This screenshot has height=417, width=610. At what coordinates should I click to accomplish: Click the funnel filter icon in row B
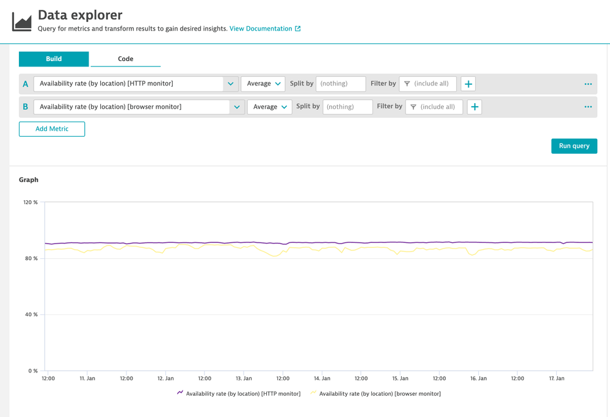413,107
